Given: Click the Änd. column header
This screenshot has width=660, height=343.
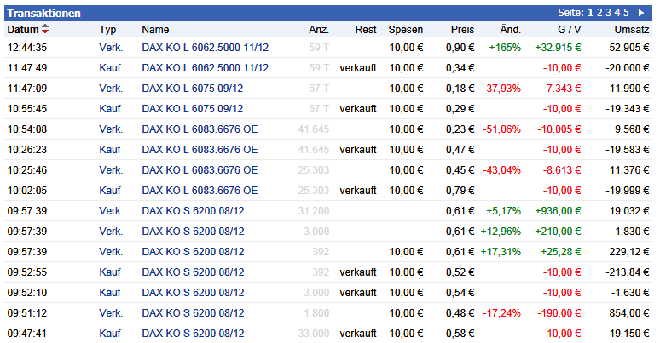Looking at the screenshot, I should [510, 30].
